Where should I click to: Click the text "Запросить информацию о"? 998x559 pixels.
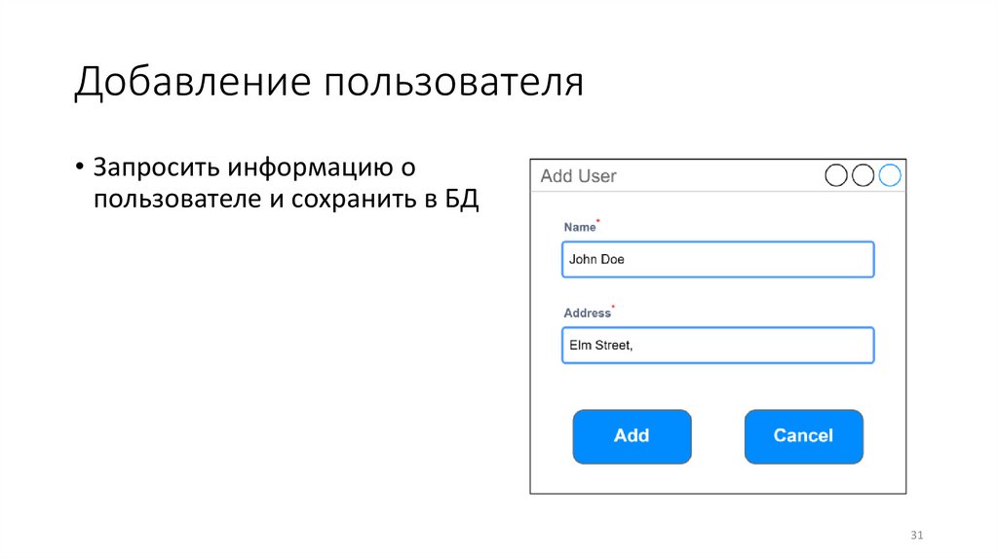[255, 167]
